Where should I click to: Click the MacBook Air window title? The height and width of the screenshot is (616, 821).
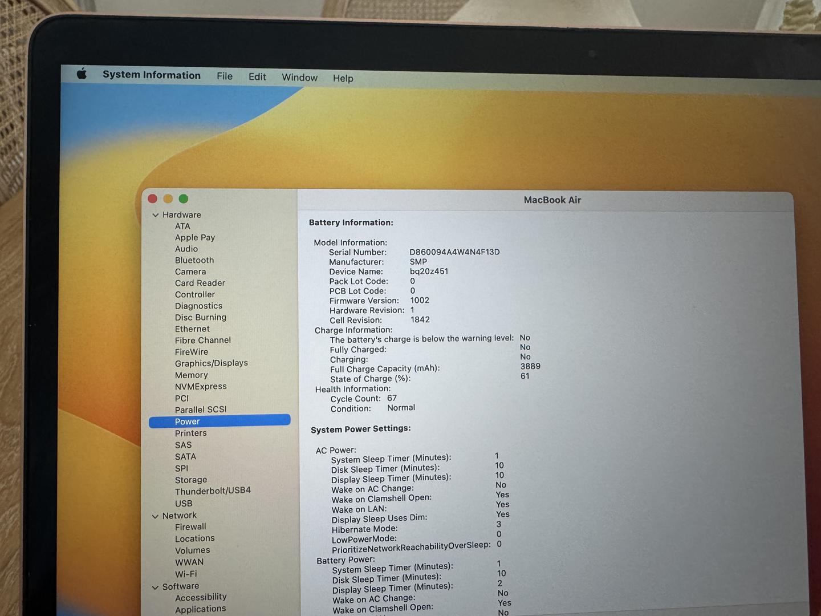(x=552, y=200)
